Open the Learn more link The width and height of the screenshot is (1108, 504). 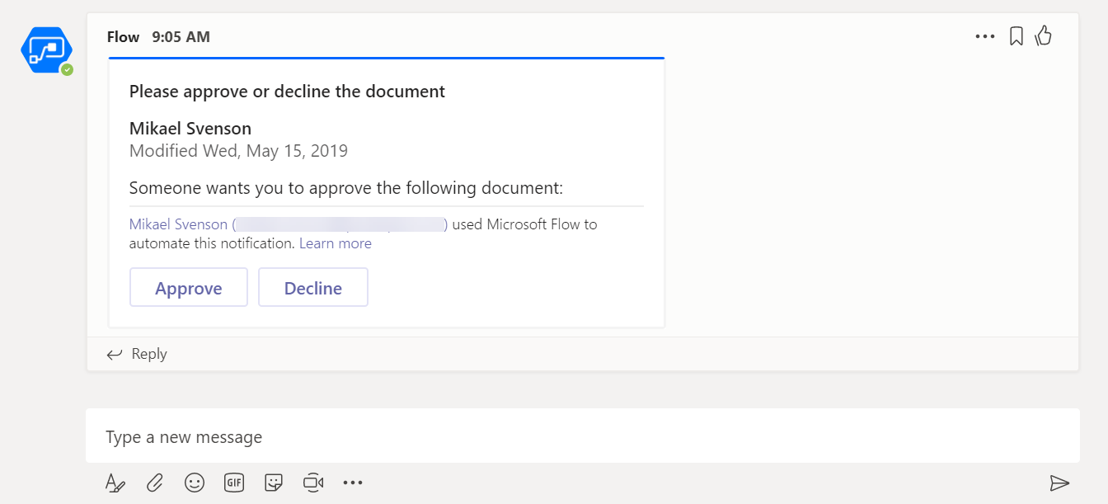(336, 243)
